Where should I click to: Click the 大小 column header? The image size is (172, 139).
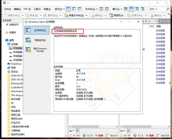pos(152,26)
